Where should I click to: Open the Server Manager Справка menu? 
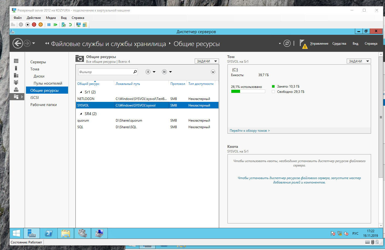pos(371,44)
